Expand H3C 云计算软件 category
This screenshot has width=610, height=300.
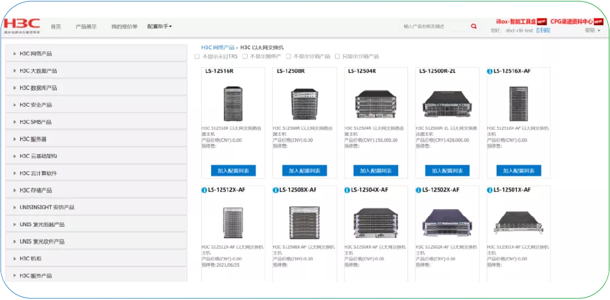pyautogui.click(x=96, y=173)
